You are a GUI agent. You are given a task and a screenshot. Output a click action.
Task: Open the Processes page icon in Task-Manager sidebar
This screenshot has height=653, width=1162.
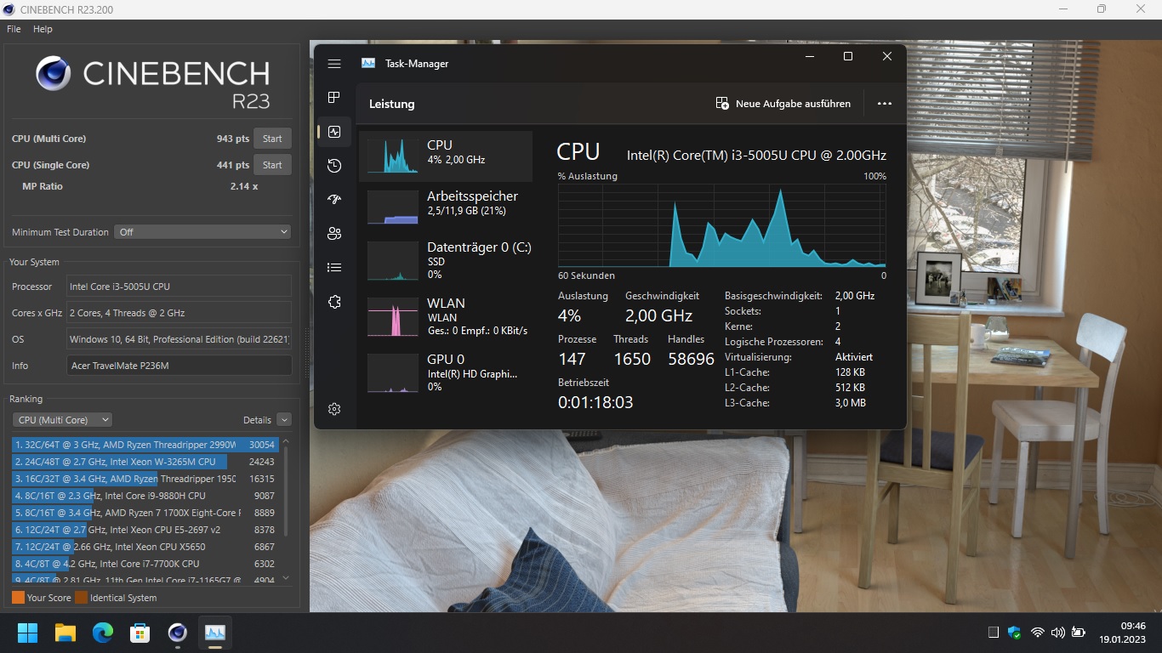click(x=334, y=98)
